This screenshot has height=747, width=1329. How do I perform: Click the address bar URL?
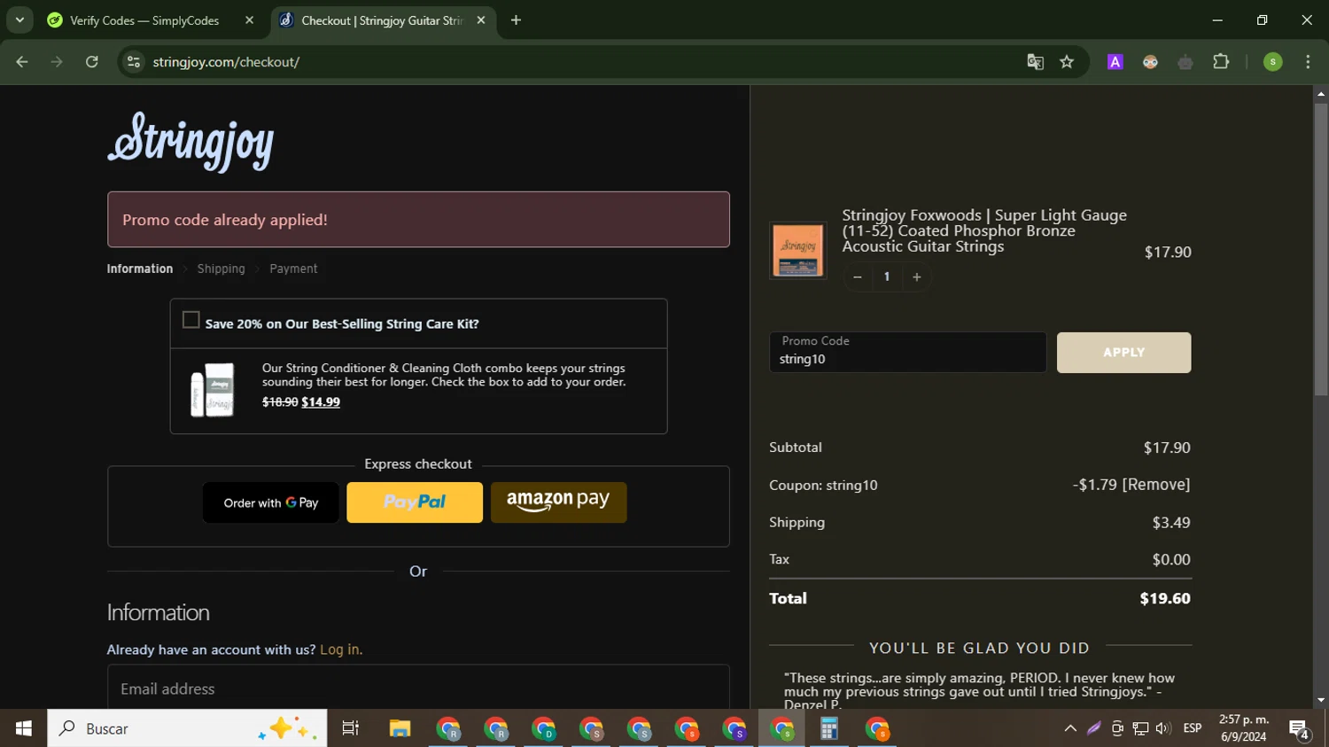(x=226, y=62)
